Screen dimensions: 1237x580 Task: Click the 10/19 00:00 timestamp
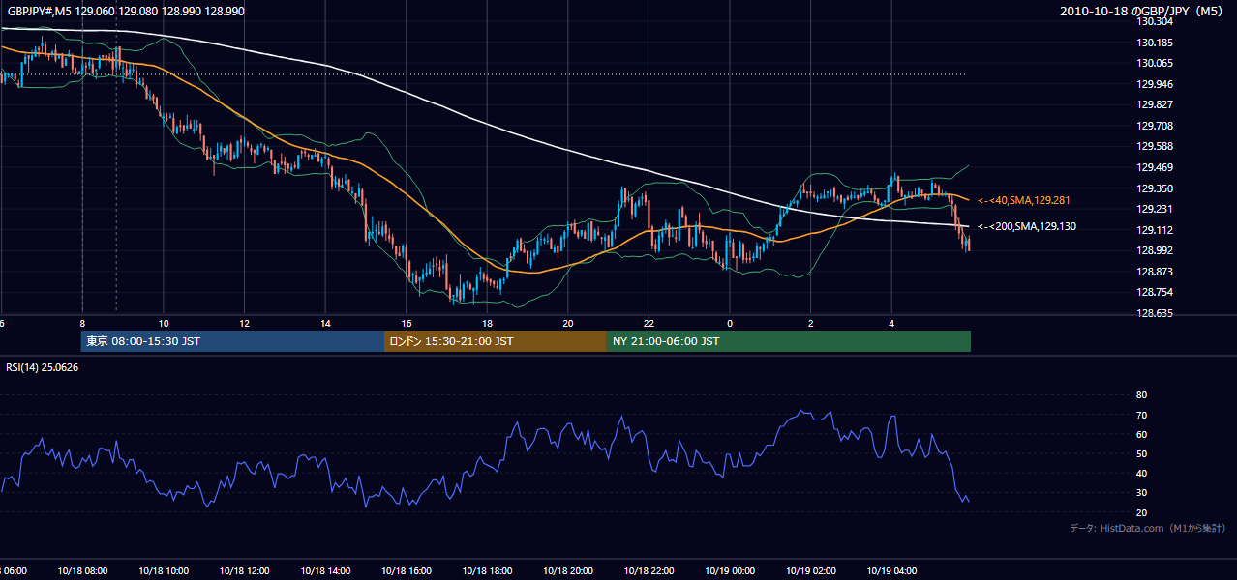[729, 571]
